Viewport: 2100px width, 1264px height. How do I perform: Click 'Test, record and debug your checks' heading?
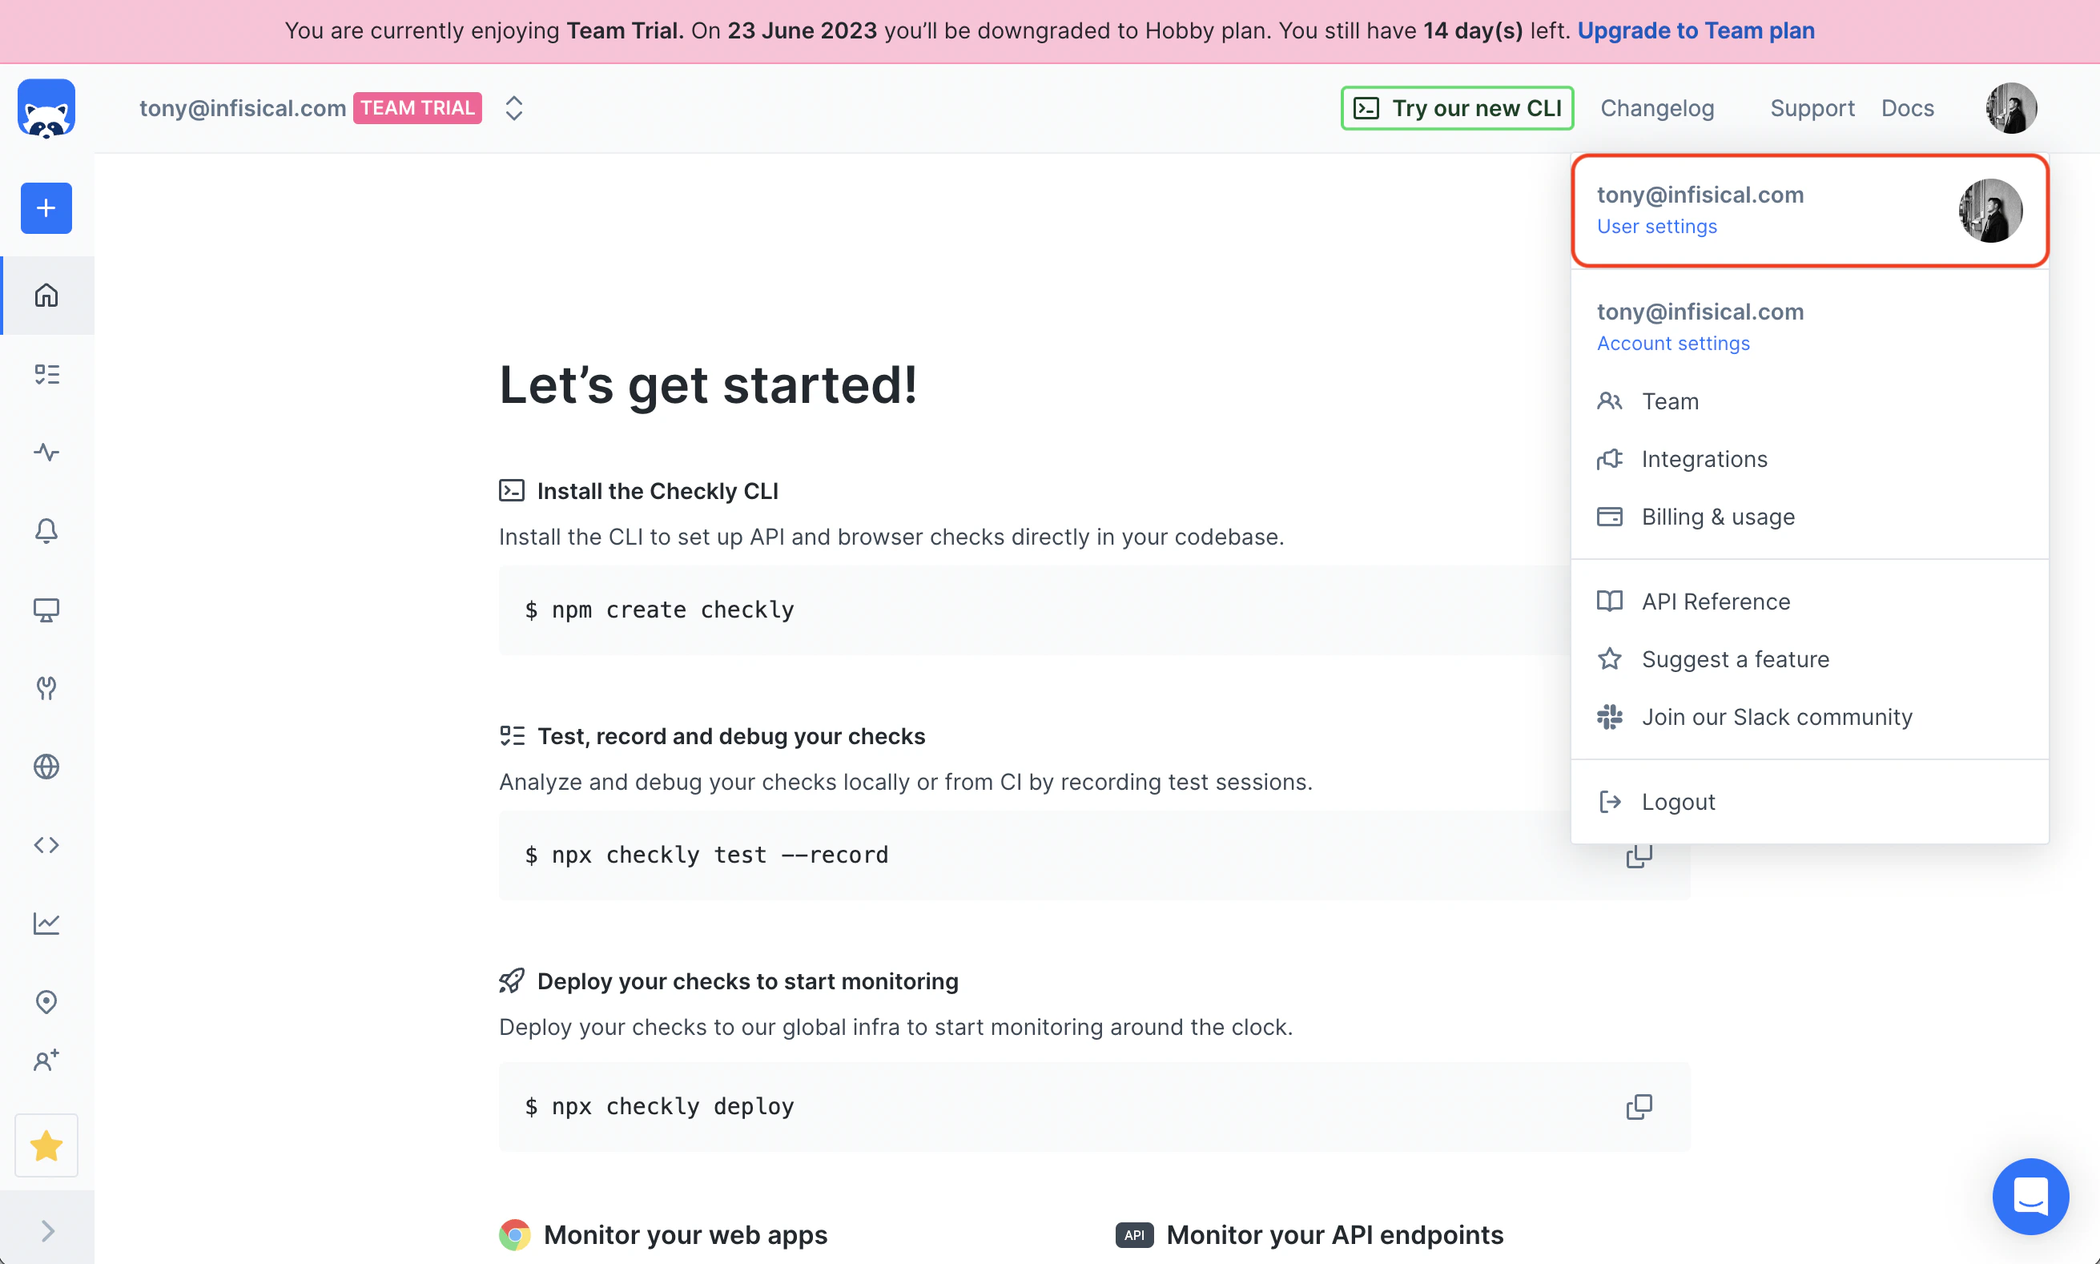coord(730,736)
